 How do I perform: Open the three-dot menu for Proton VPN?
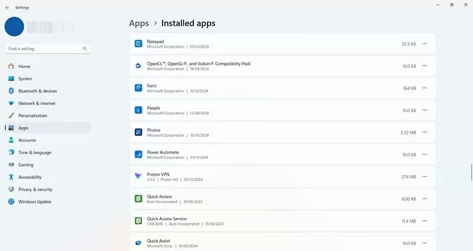click(x=425, y=177)
